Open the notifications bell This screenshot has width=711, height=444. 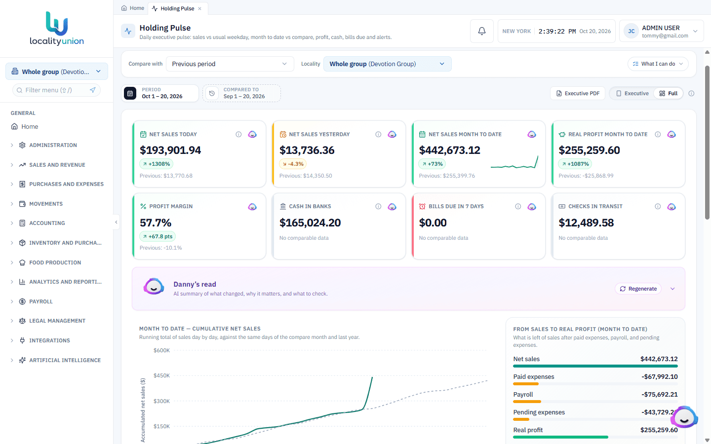click(x=482, y=31)
